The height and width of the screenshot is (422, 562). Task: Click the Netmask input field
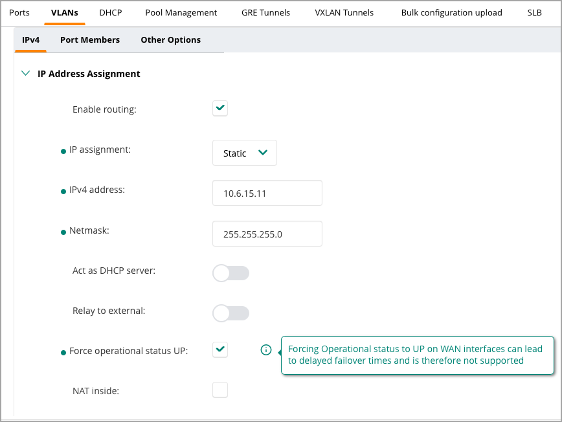(x=267, y=234)
